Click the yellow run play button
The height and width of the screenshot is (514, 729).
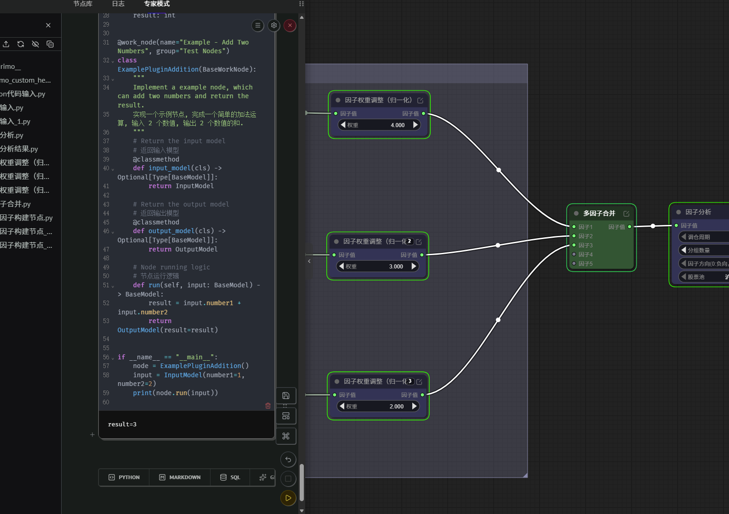pos(288,498)
